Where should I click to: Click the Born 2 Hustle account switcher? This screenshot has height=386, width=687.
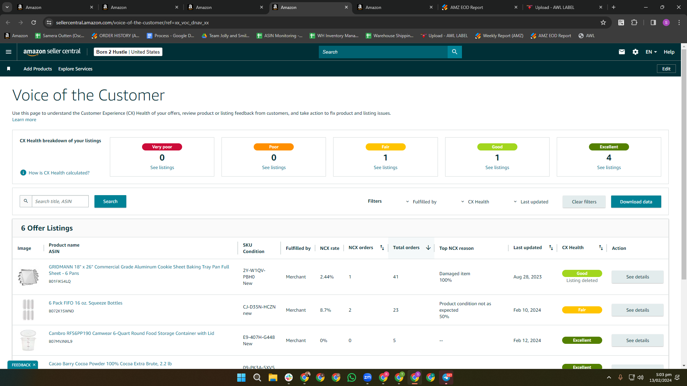point(128,52)
